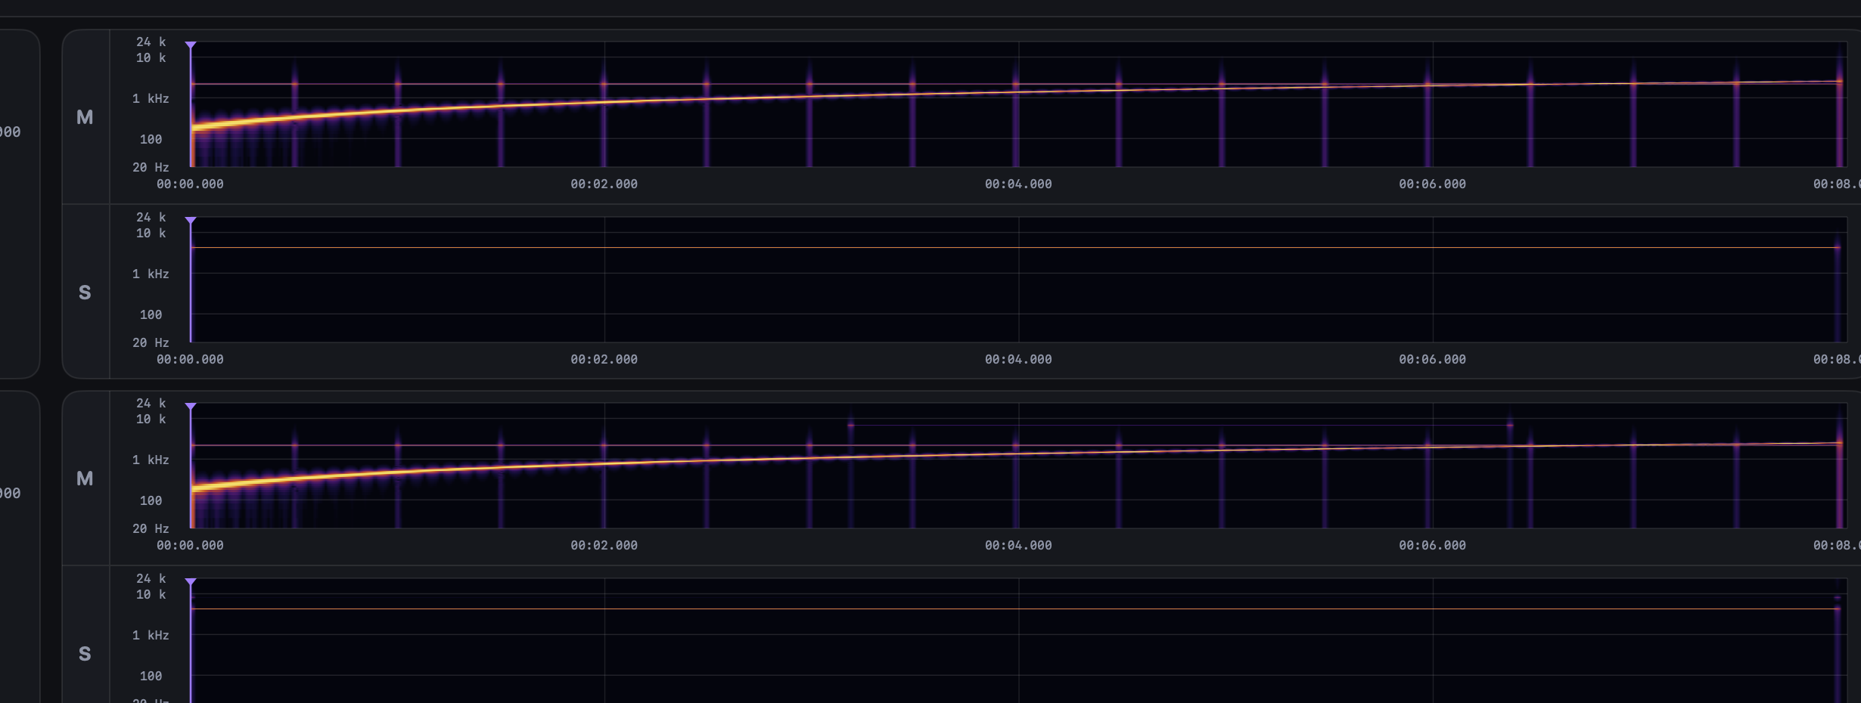Click the S channel label of the first track
The width and height of the screenshot is (1861, 703).
[x=85, y=293]
